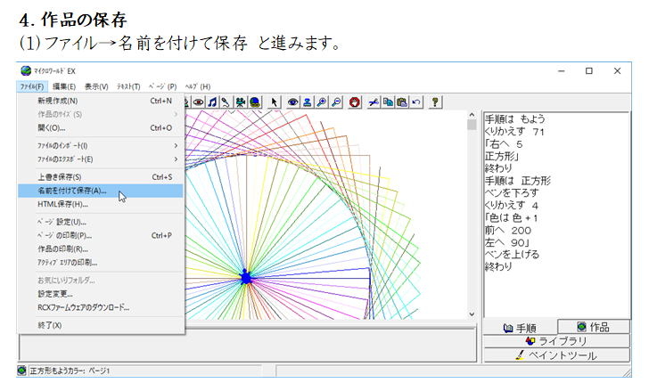
Task: Select the stamp tool icon
Action: coord(307,102)
